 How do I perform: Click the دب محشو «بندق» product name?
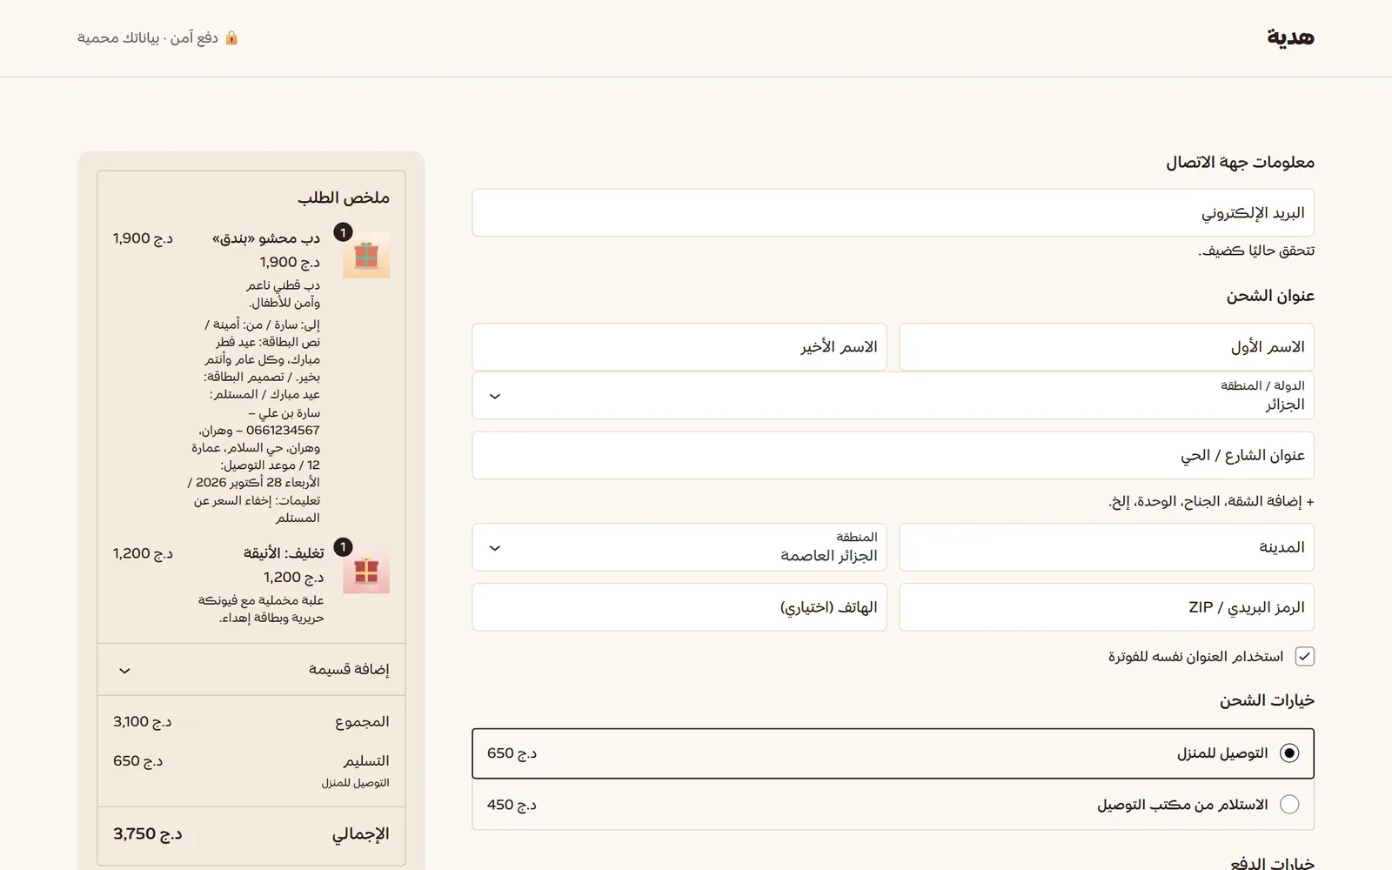[x=266, y=238]
